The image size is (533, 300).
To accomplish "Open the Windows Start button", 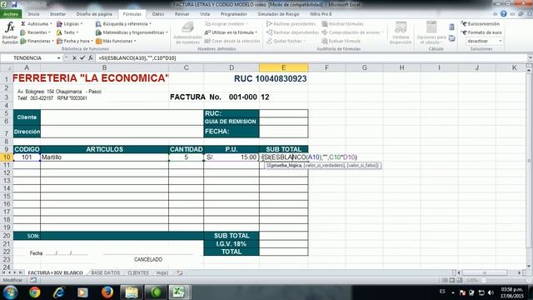I will coord(10,292).
